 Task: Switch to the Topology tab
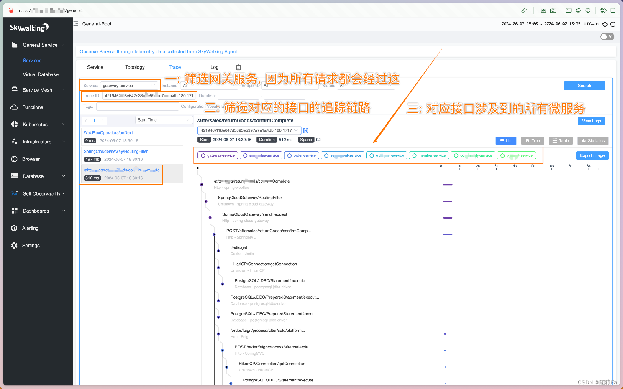[135, 67]
